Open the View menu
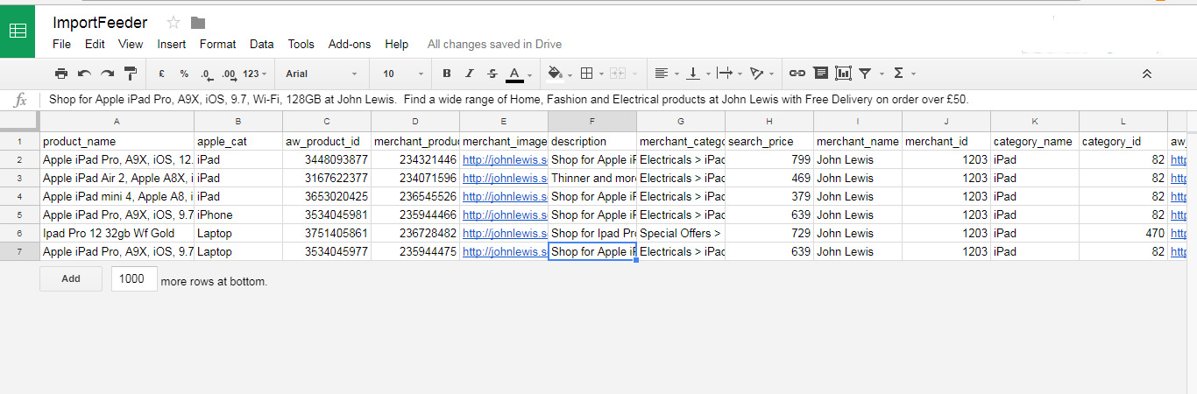Image resolution: width=1197 pixels, height=394 pixels. 131,44
